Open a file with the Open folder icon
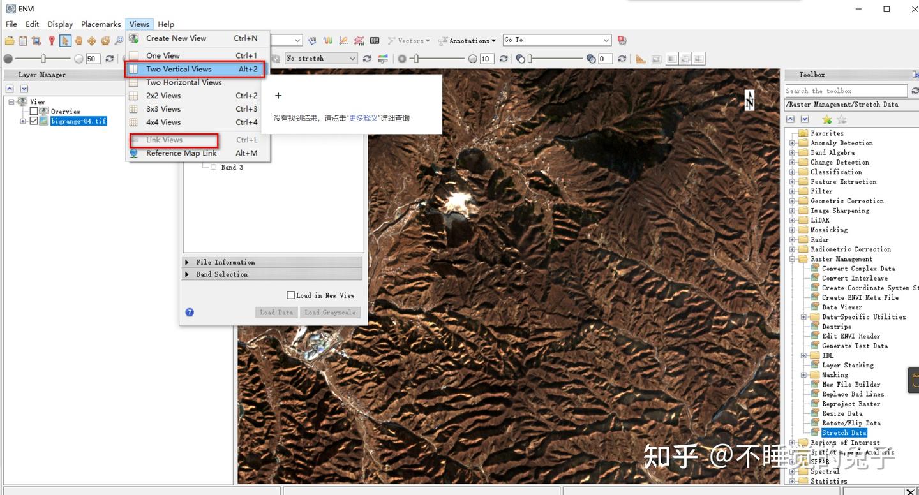The height and width of the screenshot is (495, 919). pos(9,40)
